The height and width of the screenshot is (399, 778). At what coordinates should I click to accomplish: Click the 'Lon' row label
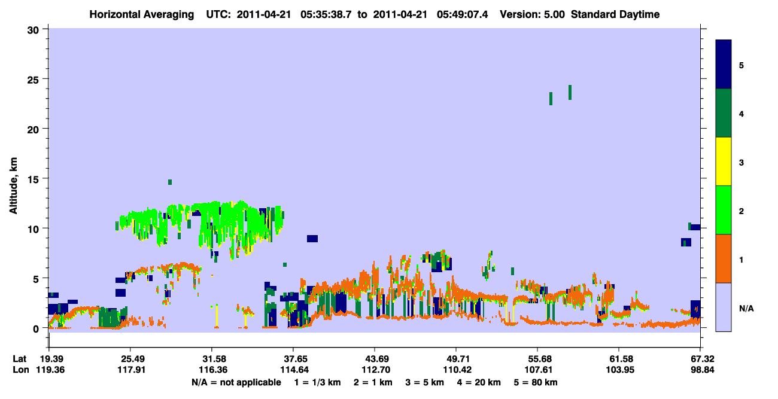[20, 370]
